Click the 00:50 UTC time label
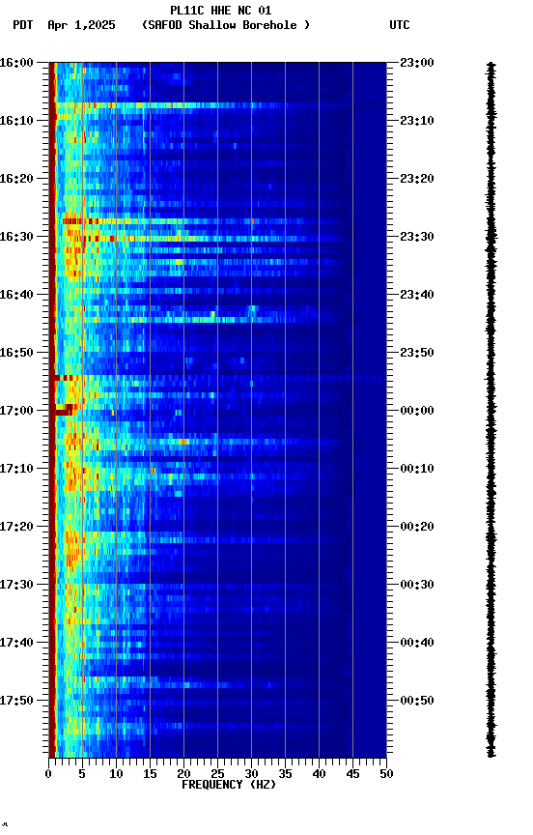The image size is (533, 835). tap(417, 701)
